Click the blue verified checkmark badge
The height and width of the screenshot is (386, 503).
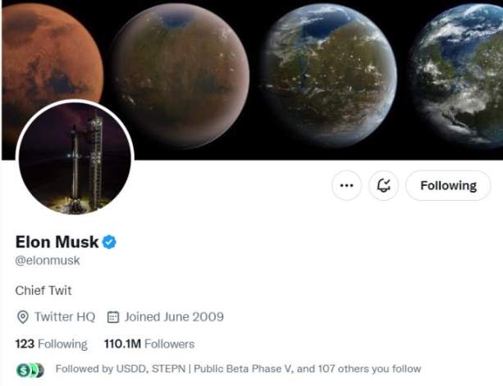click(109, 242)
